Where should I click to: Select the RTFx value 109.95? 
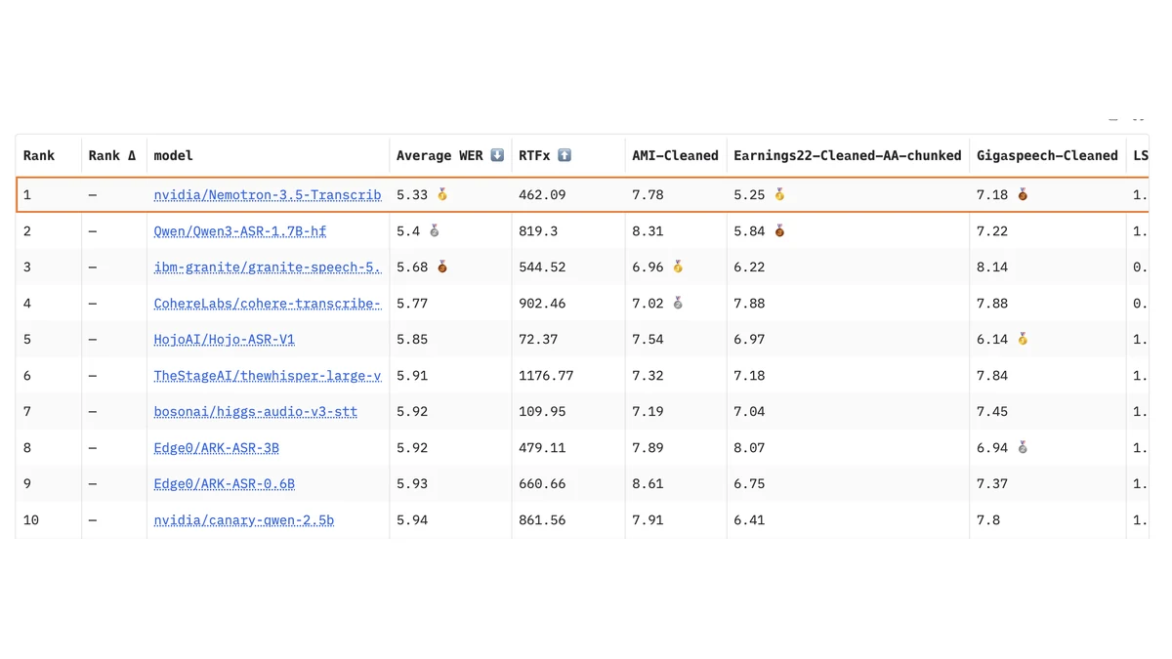tap(542, 411)
